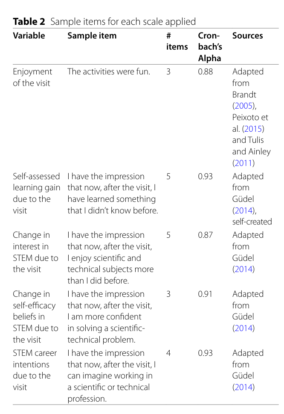Click the 0.88 alpha value
Image resolution: width=284 pixels, height=414 pixels.
click(x=205, y=71)
